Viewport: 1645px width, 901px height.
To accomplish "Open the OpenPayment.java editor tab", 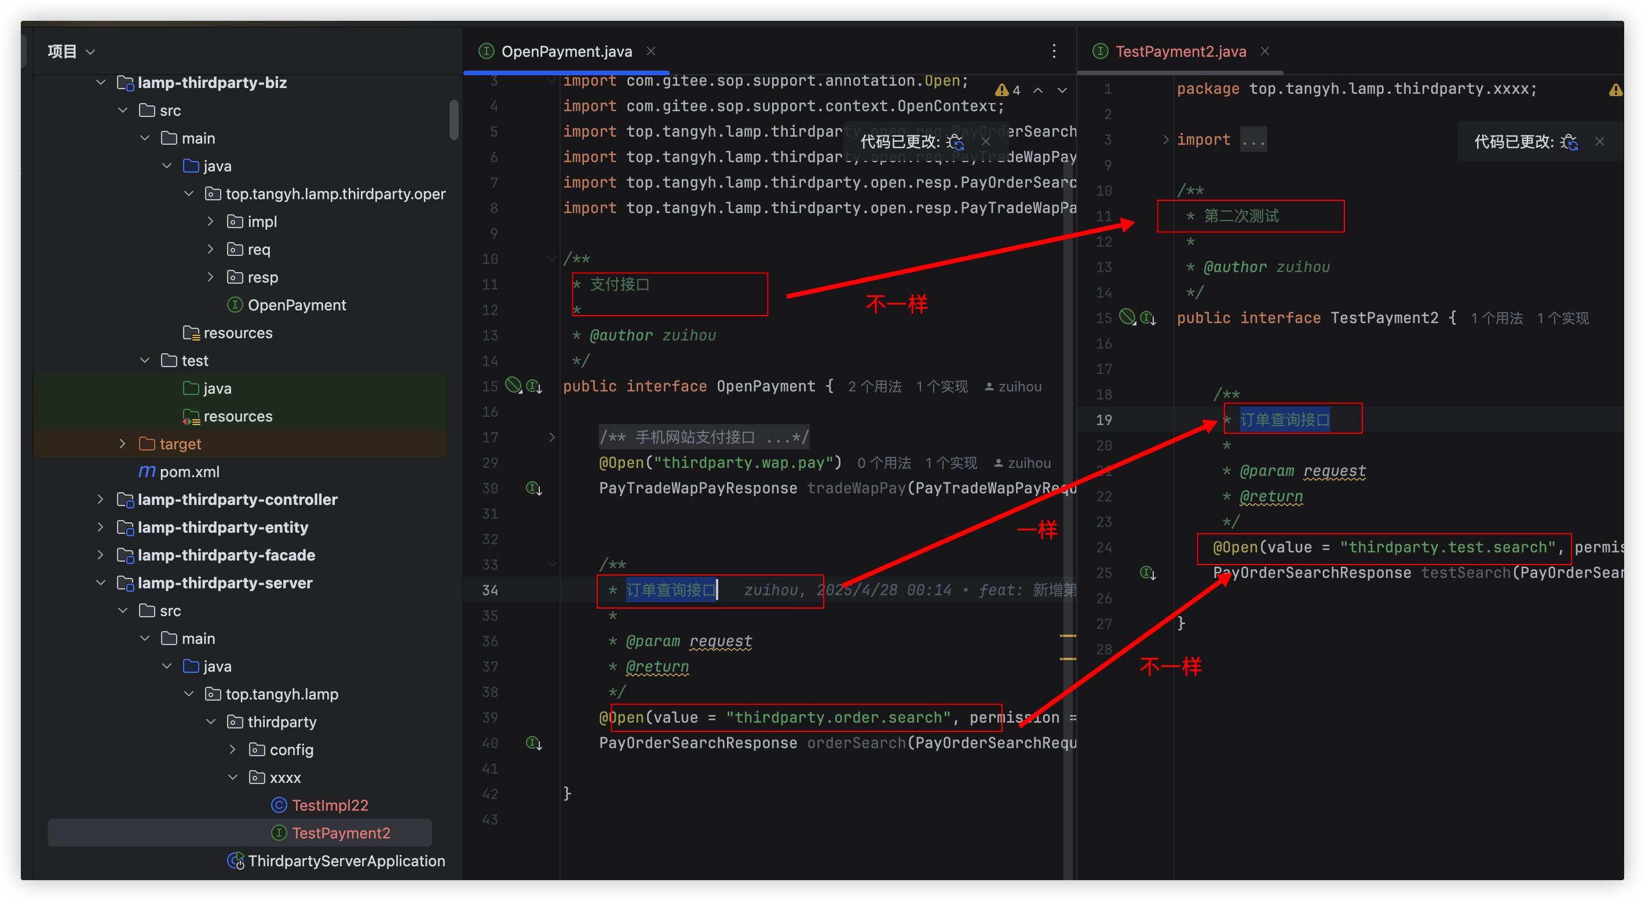I will pyautogui.click(x=566, y=51).
